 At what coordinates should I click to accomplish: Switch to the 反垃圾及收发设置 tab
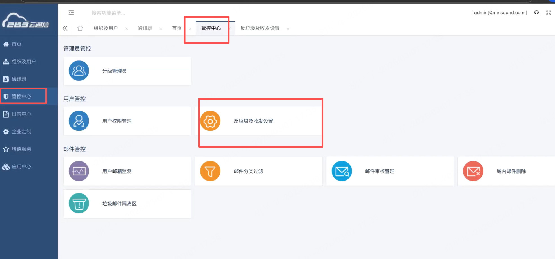pos(260,28)
